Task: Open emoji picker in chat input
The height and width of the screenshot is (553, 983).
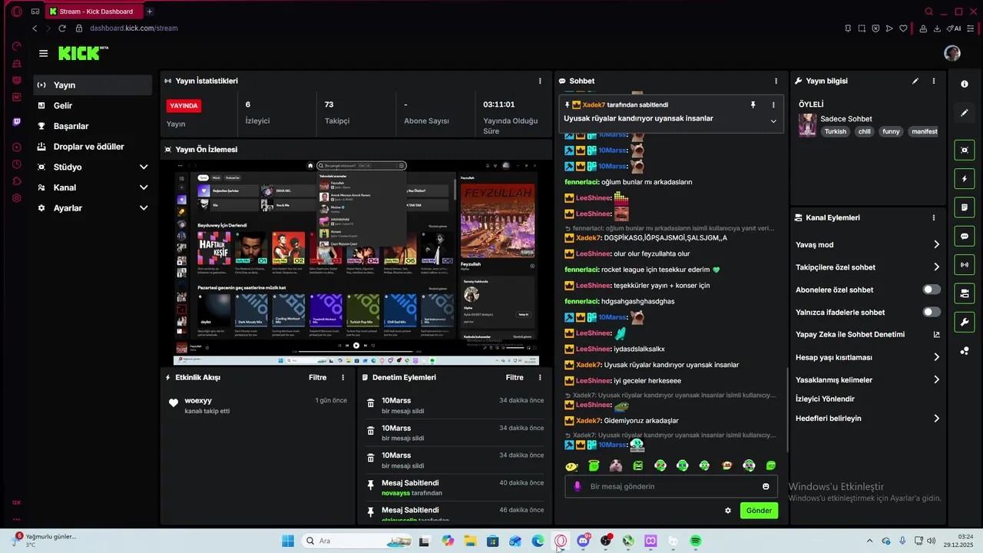Action: (x=766, y=486)
